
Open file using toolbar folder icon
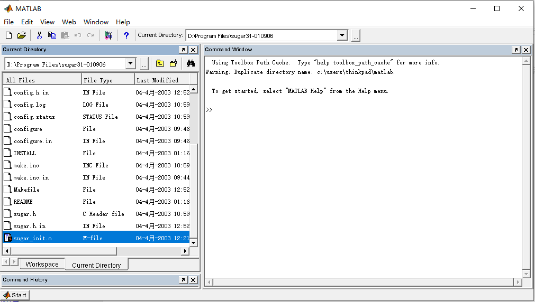click(22, 35)
